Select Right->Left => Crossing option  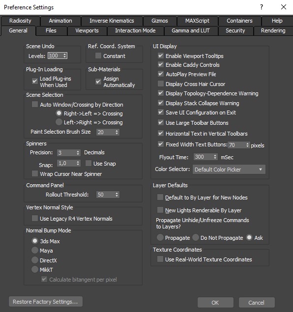click(x=59, y=113)
